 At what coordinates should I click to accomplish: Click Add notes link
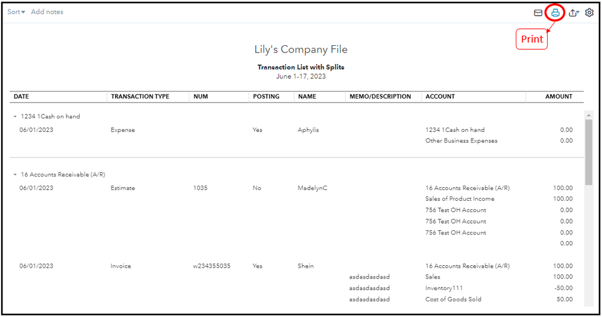click(x=47, y=12)
